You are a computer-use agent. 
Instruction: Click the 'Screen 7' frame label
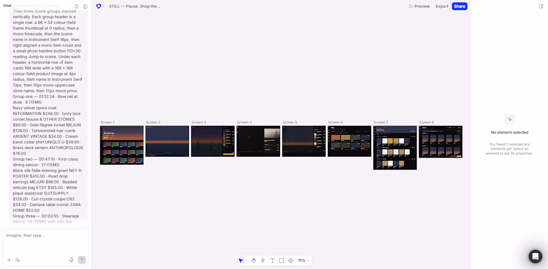coord(381,122)
